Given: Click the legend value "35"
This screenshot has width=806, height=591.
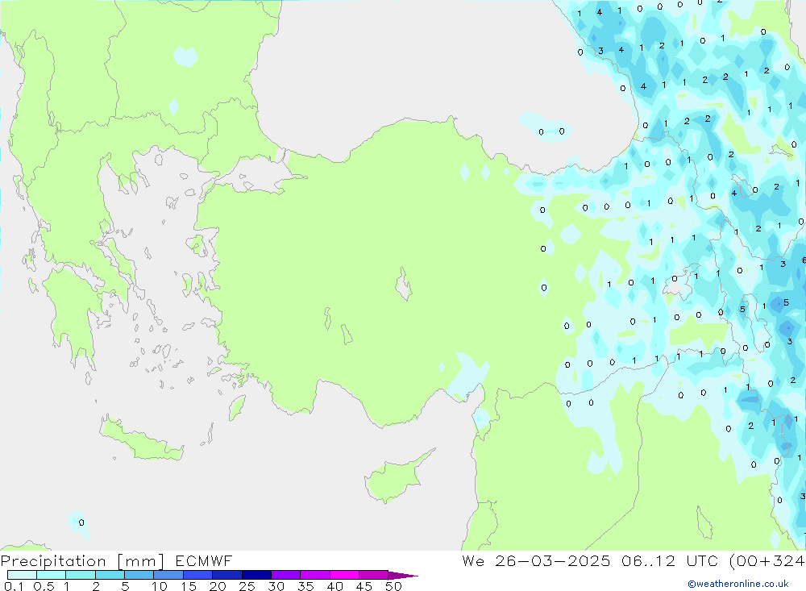Looking at the screenshot, I should point(305,586).
